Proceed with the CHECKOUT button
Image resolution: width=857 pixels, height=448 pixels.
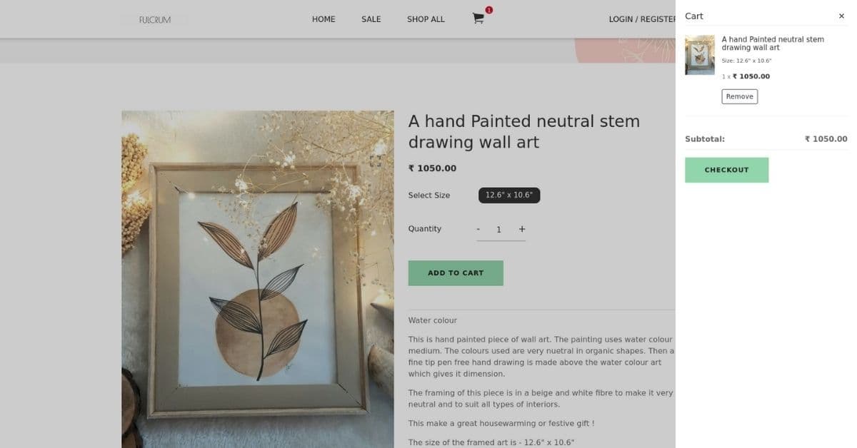[726, 170]
